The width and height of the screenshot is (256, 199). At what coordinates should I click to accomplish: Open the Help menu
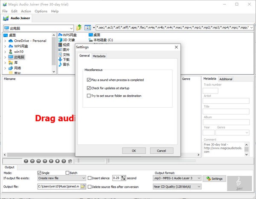[x=55, y=11]
